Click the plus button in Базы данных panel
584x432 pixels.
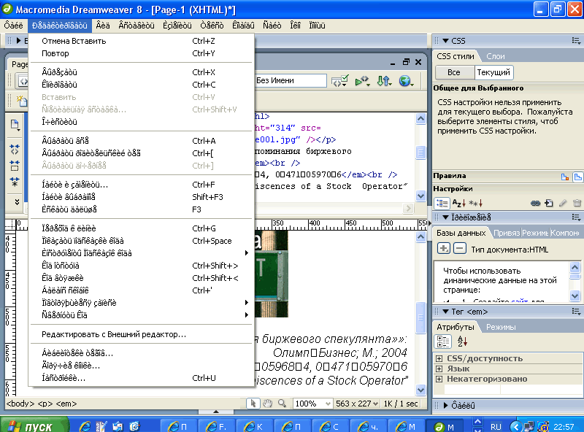443,248
